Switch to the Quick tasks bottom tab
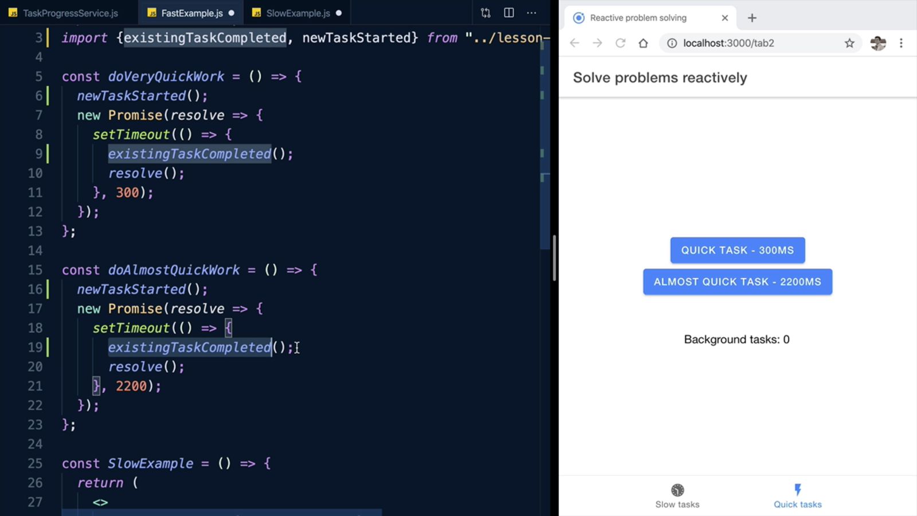Image resolution: width=917 pixels, height=516 pixels. [x=798, y=497]
